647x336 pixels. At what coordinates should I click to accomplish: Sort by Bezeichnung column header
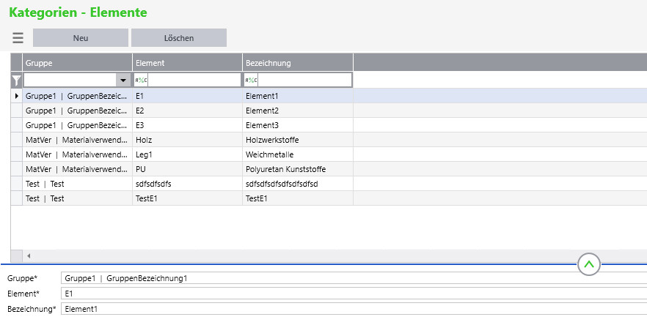tap(298, 63)
